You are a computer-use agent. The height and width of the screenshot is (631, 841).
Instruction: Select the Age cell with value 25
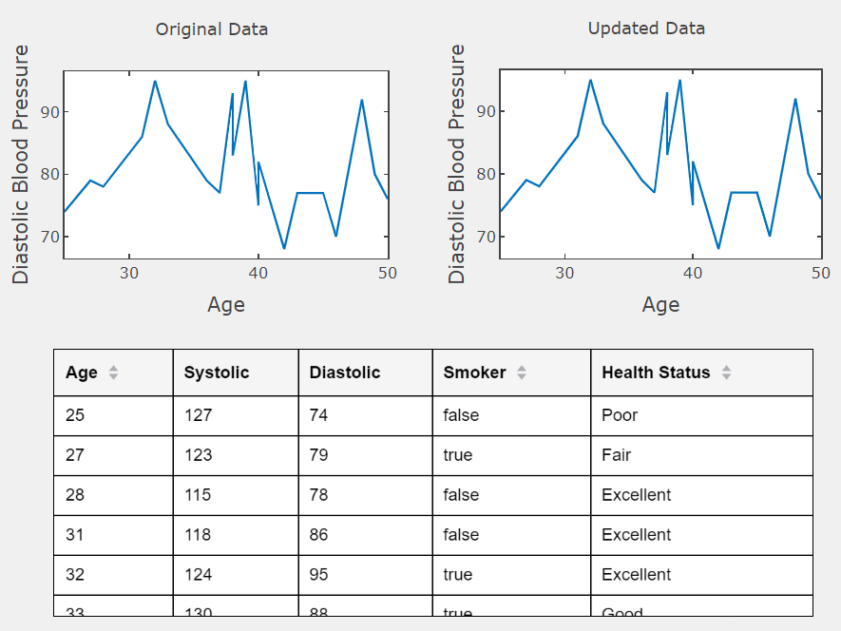113,415
